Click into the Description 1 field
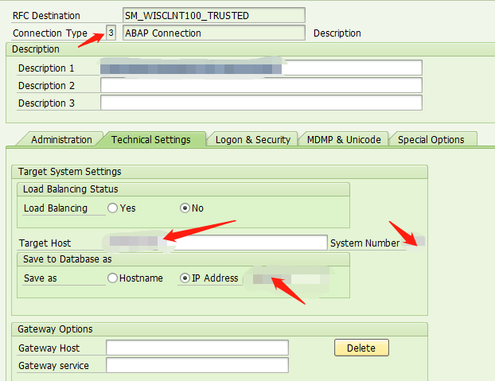This screenshot has height=381, width=495. (x=261, y=68)
